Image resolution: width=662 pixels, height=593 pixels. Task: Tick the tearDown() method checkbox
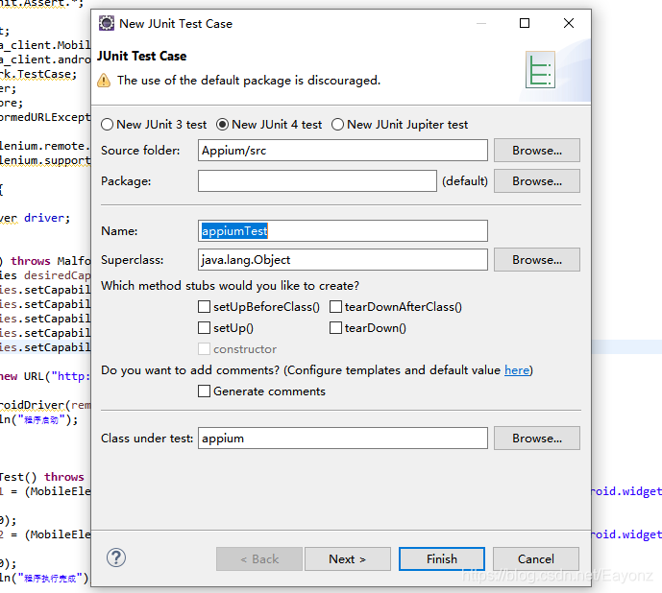[335, 328]
